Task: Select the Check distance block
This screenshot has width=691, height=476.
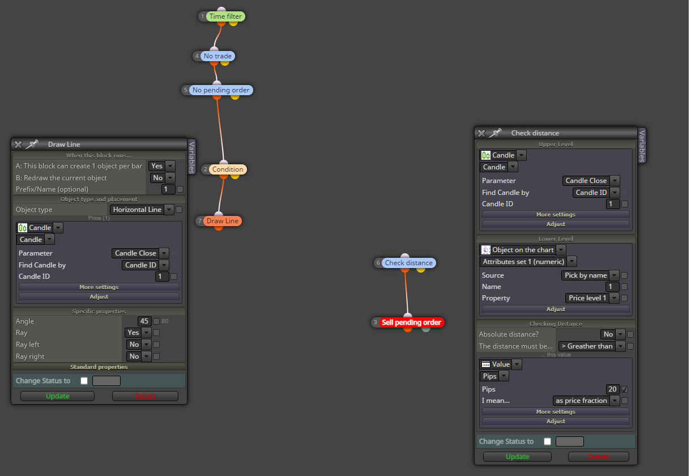Action: pos(408,263)
